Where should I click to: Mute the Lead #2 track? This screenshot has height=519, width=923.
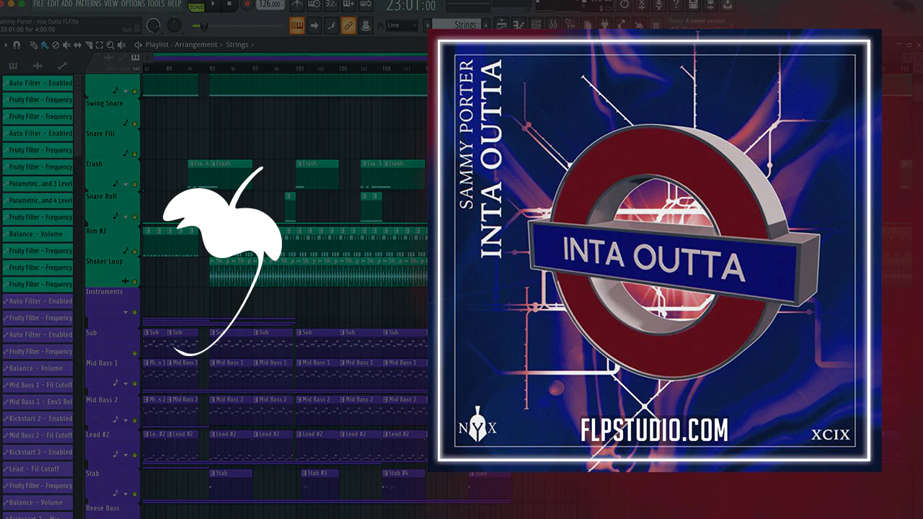135,455
